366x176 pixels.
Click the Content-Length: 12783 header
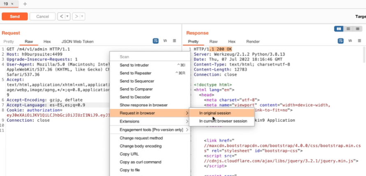click(220, 69)
